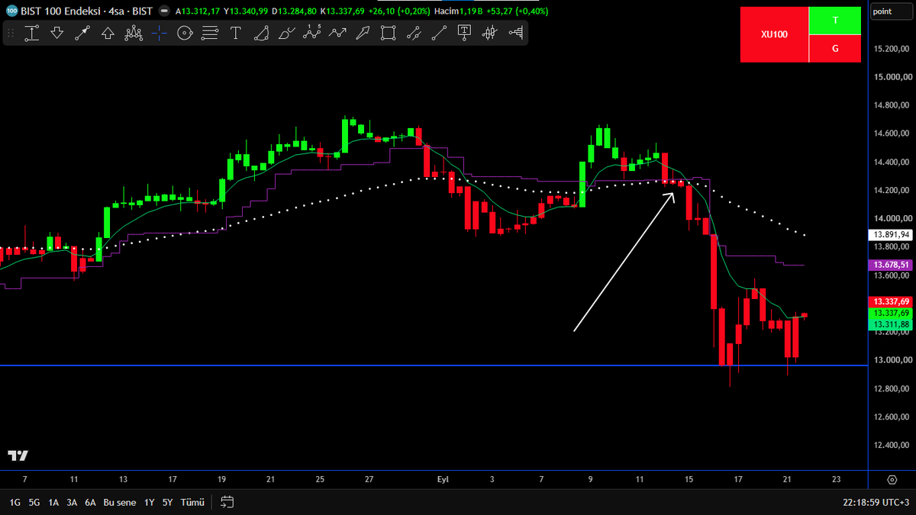Switch time range to 3A

click(x=72, y=502)
